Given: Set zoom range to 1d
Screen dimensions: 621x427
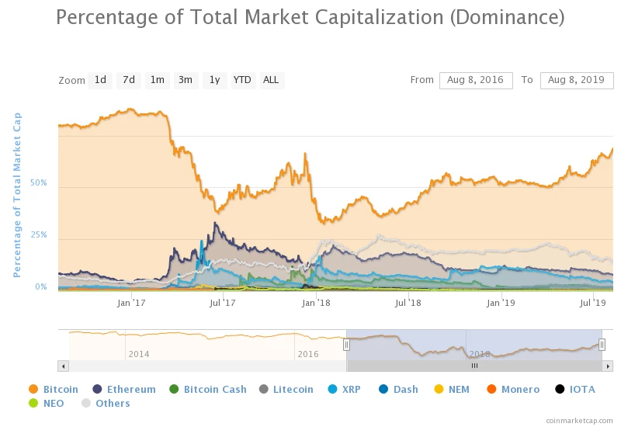Looking at the screenshot, I should tap(100, 80).
